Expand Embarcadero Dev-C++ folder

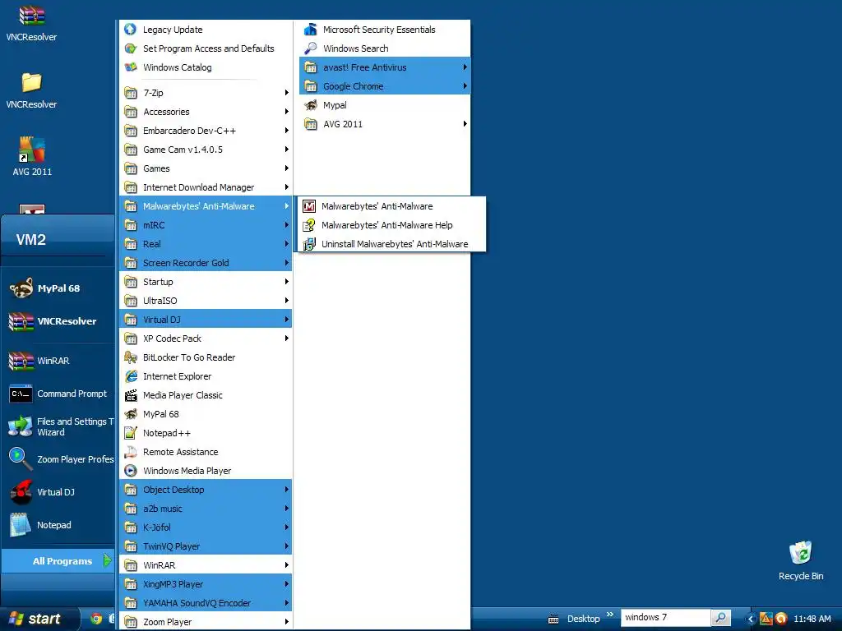205,131
